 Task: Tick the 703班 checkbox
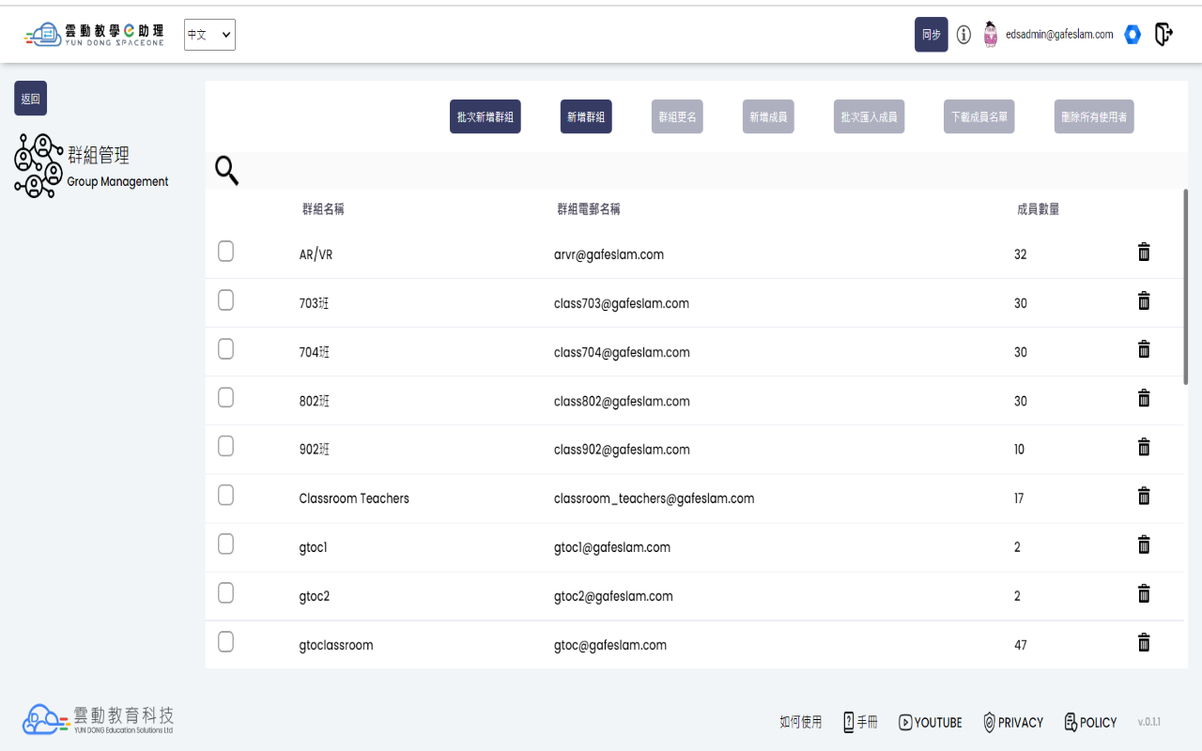[x=225, y=300]
